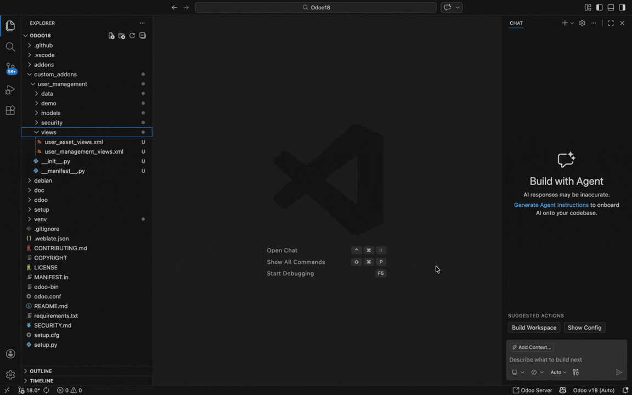Open odoo.conf file
This screenshot has height=395, width=632.
[87, 297]
